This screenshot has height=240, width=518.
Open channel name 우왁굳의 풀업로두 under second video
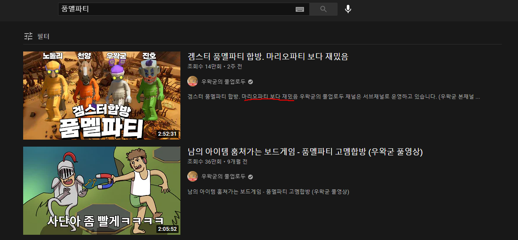(x=223, y=177)
